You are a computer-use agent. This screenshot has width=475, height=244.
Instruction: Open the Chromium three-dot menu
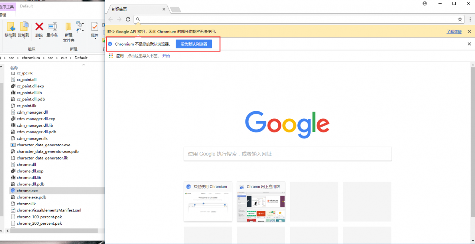470,19
